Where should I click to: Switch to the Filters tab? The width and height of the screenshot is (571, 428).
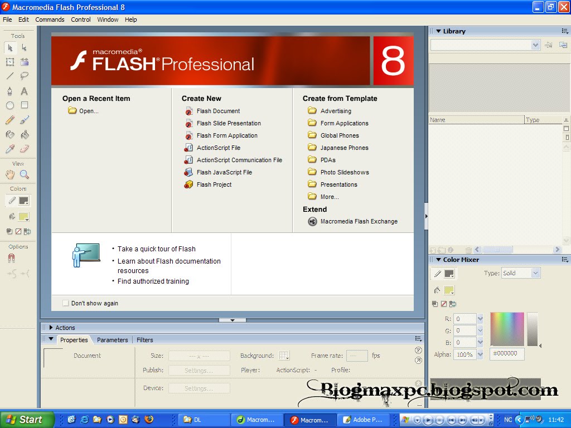click(144, 340)
